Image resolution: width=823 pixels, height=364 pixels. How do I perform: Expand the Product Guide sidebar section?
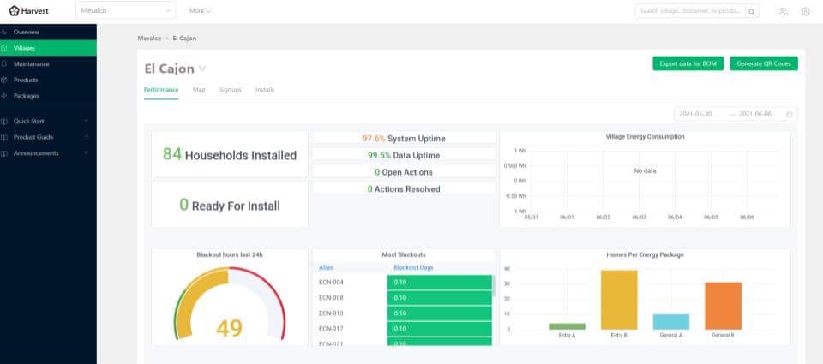tap(86, 137)
